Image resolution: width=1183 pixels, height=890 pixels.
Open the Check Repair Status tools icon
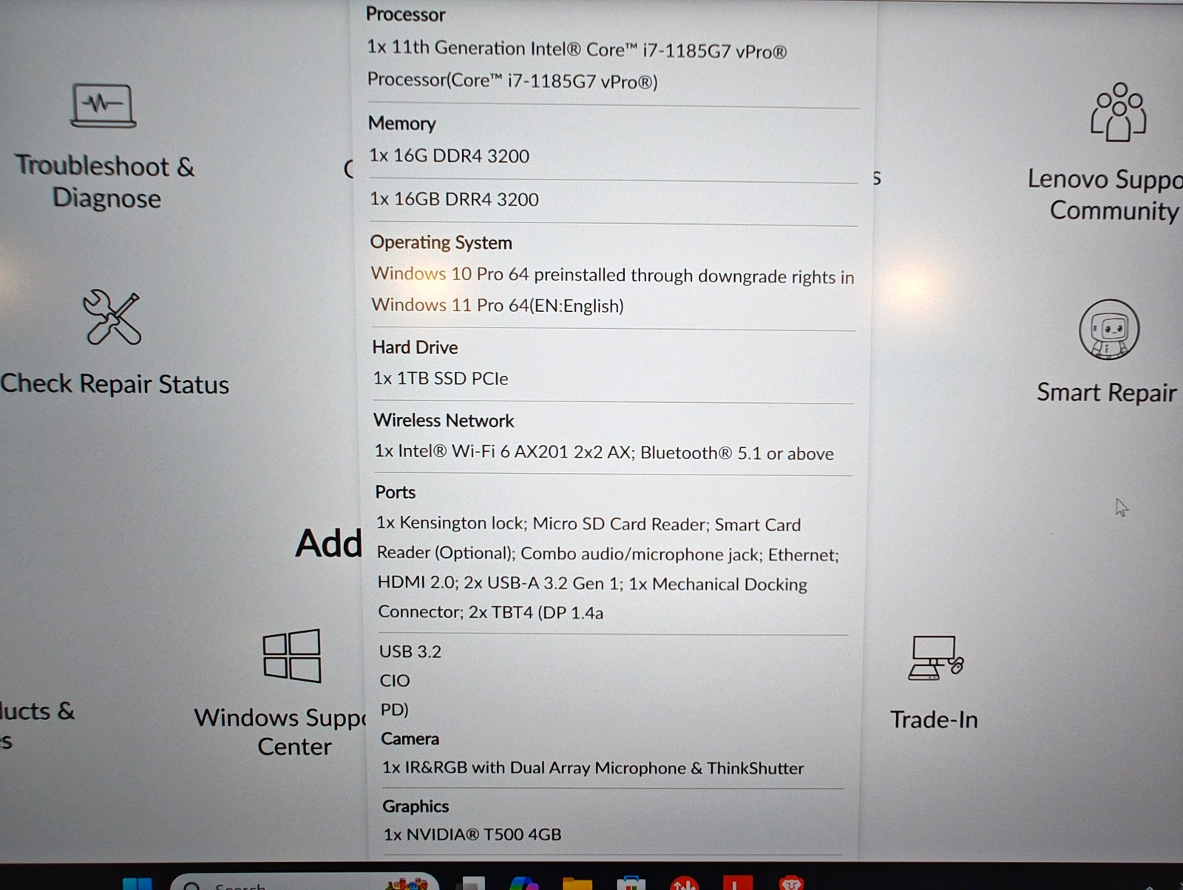pyautogui.click(x=112, y=318)
